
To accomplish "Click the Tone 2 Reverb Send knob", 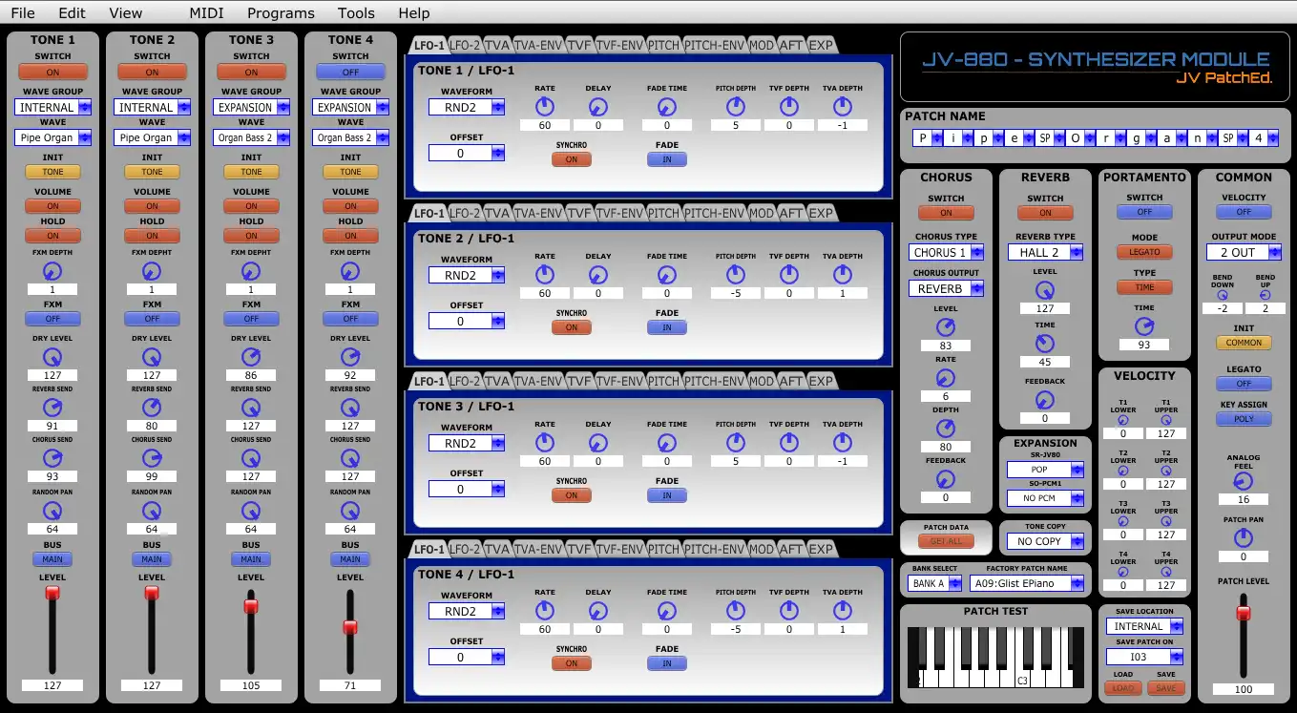I will [152, 408].
